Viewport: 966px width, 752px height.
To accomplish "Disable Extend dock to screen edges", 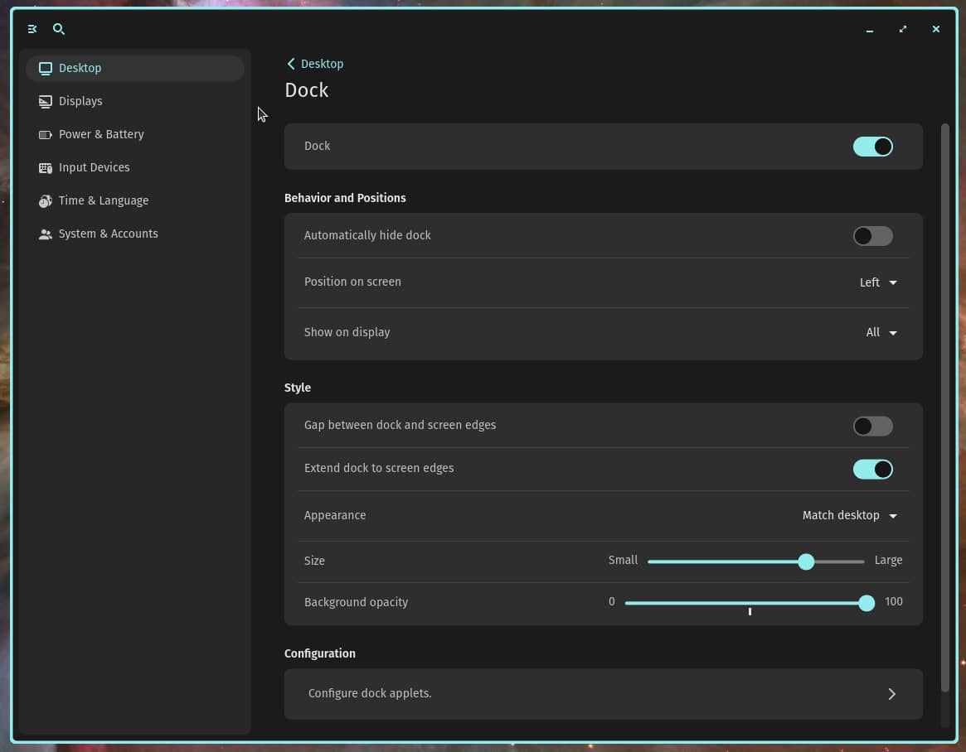I will (x=872, y=469).
